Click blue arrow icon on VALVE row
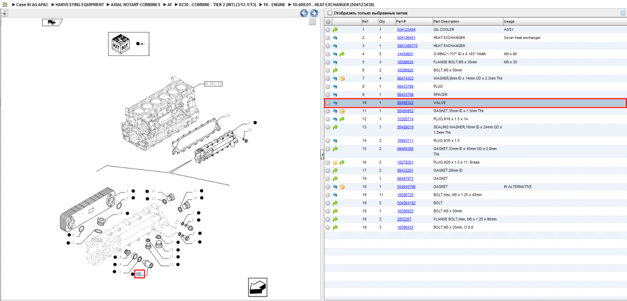This screenshot has height=301, width=627. tap(335, 103)
